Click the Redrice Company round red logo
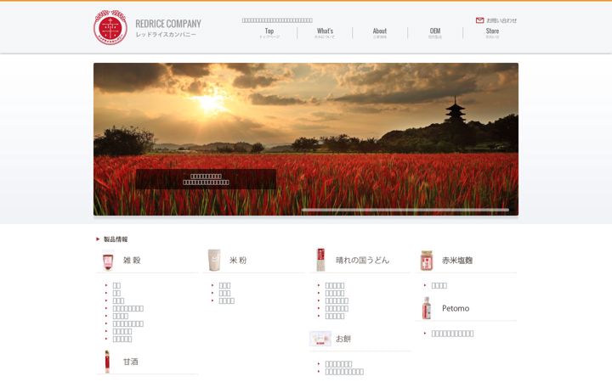 (110, 27)
